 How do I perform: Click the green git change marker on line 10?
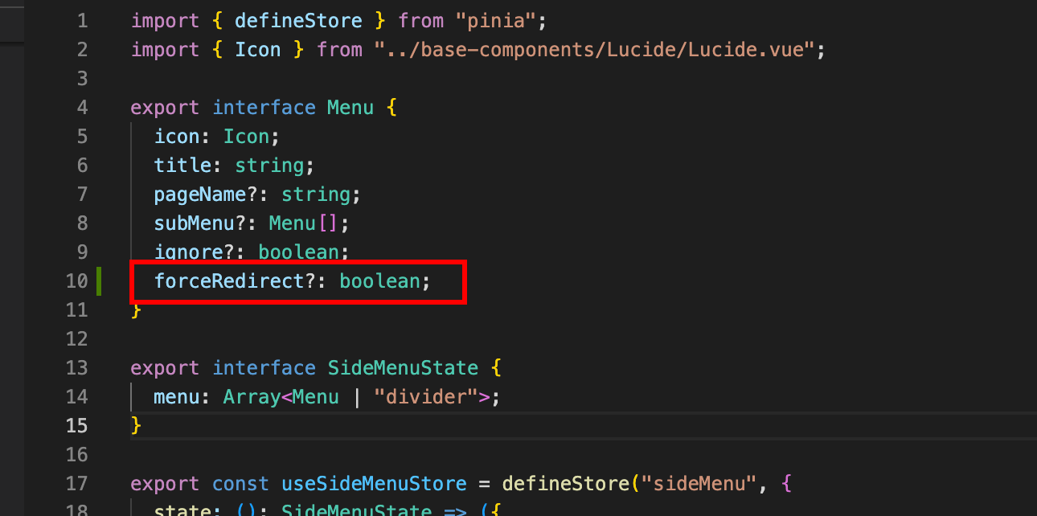click(98, 281)
